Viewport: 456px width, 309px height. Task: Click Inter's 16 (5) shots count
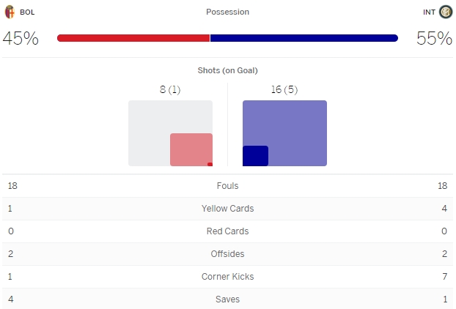point(284,90)
